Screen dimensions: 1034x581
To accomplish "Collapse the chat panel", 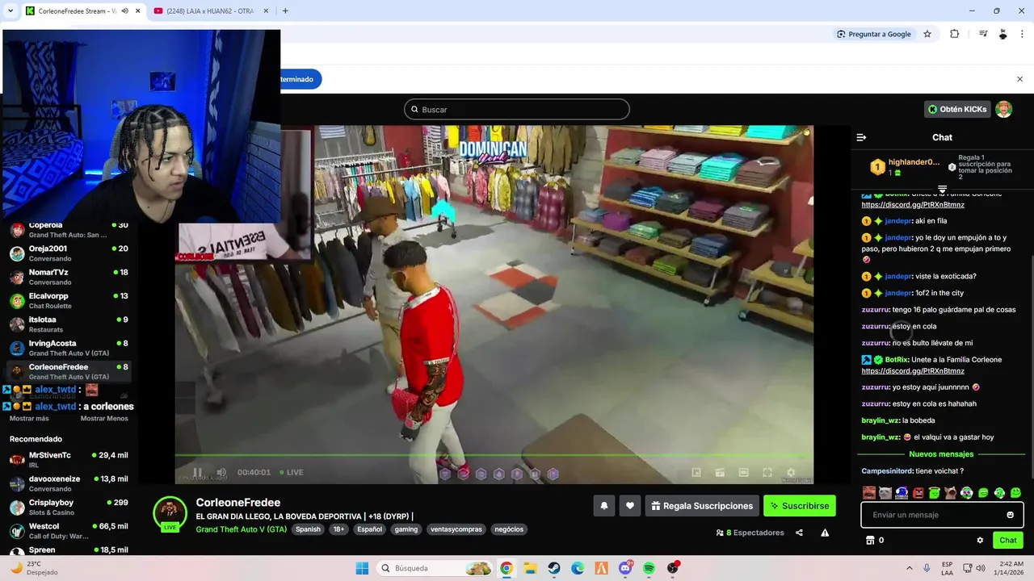I will tap(861, 137).
